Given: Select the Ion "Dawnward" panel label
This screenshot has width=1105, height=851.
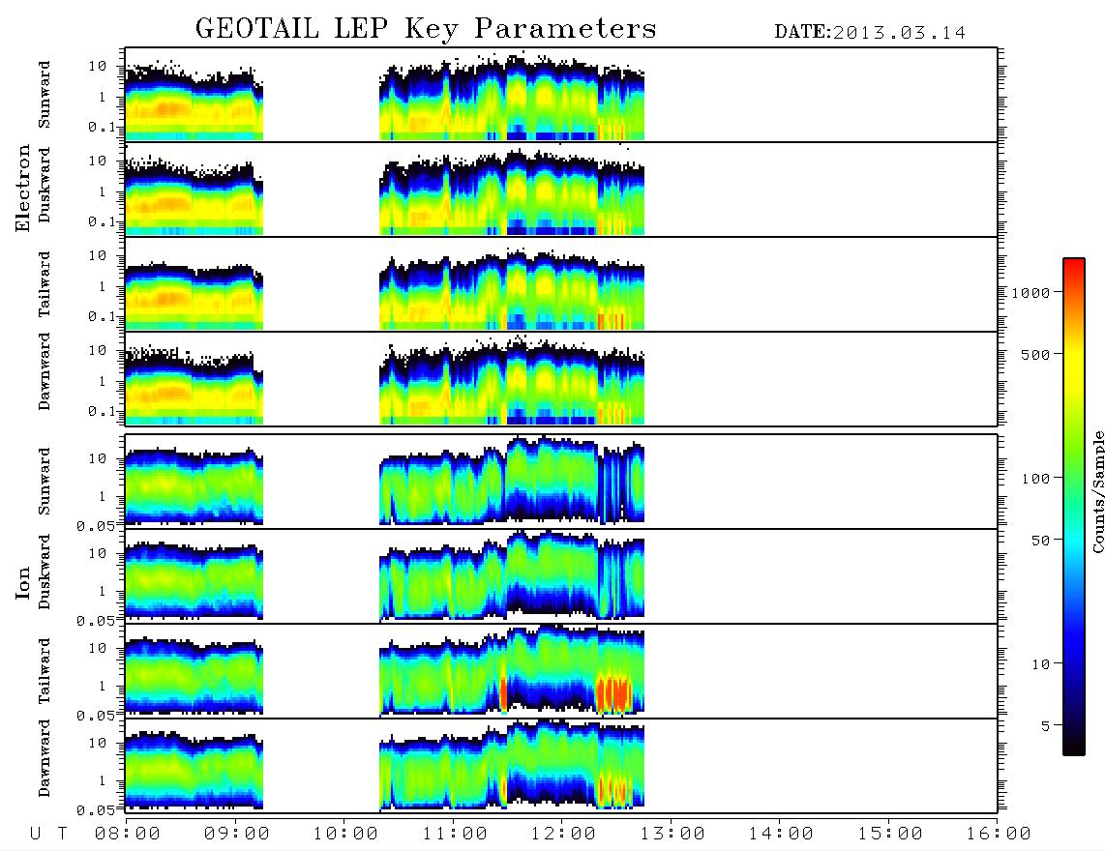Looking at the screenshot, I should 45,758.
